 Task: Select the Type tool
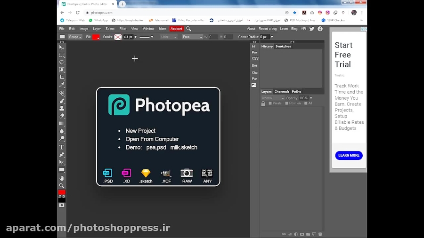point(62,147)
